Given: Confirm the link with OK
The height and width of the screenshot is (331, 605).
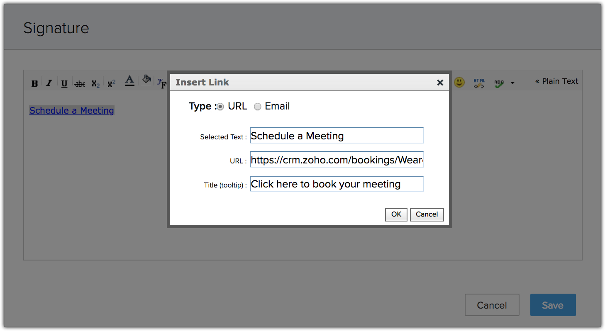Looking at the screenshot, I should tap(396, 214).
